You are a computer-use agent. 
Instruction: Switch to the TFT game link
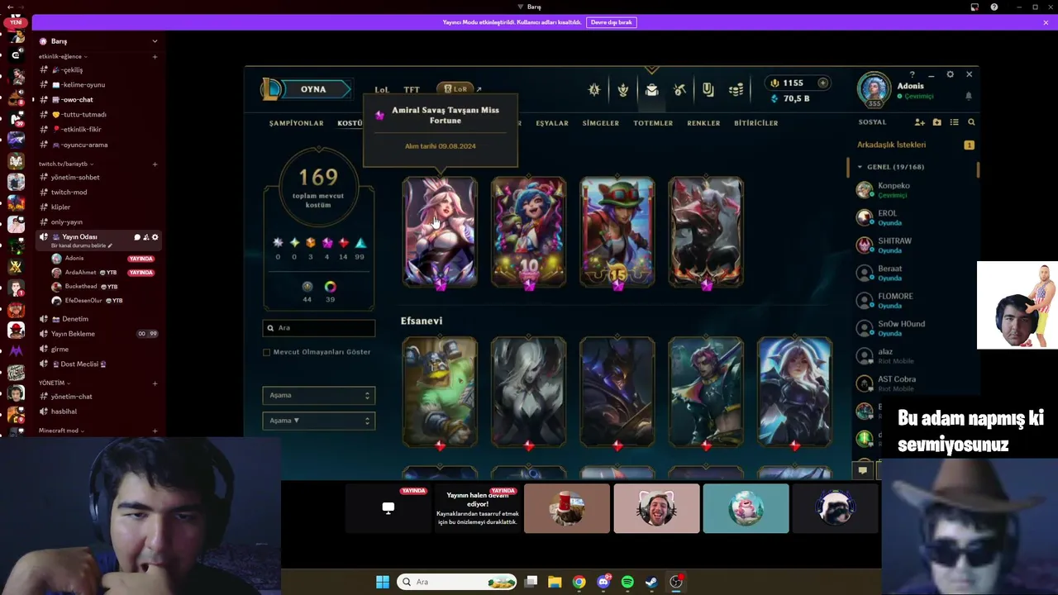[x=412, y=90]
